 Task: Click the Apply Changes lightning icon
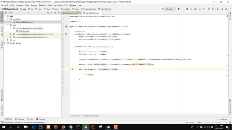tap(183, 9)
